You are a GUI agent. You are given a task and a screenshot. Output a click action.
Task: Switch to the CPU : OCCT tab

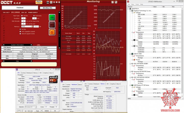(6, 12)
